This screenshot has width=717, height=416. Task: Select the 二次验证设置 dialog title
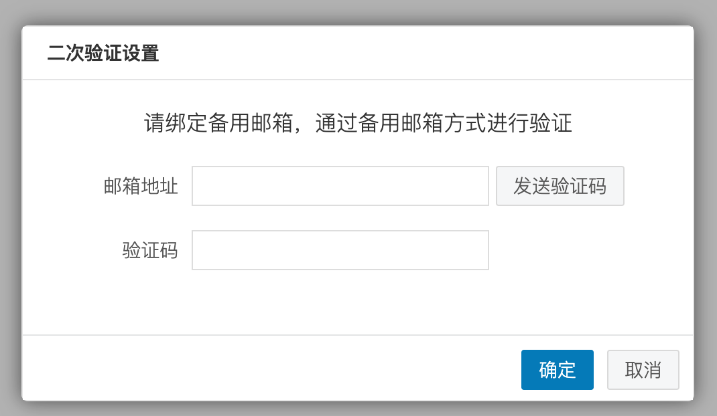103,54
